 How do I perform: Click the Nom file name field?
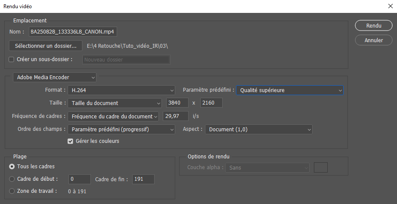click(x=73, y=32)
